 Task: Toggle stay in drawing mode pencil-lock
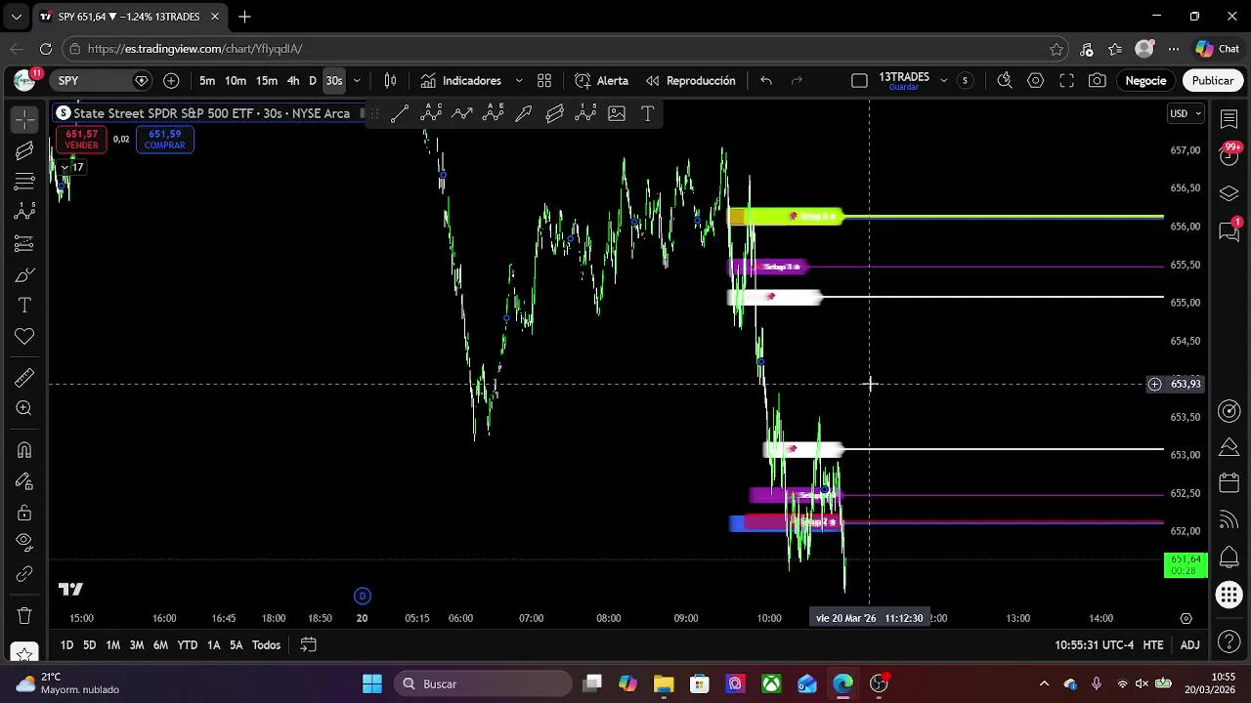coord(24,481)
